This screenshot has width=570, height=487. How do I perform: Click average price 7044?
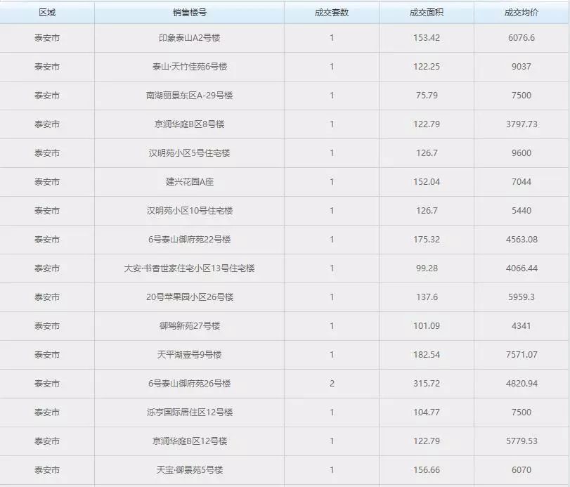522,182
